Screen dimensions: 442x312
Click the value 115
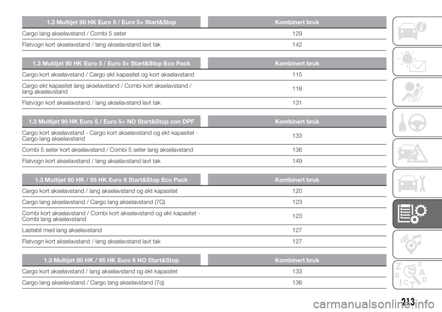tap(297, 75)
